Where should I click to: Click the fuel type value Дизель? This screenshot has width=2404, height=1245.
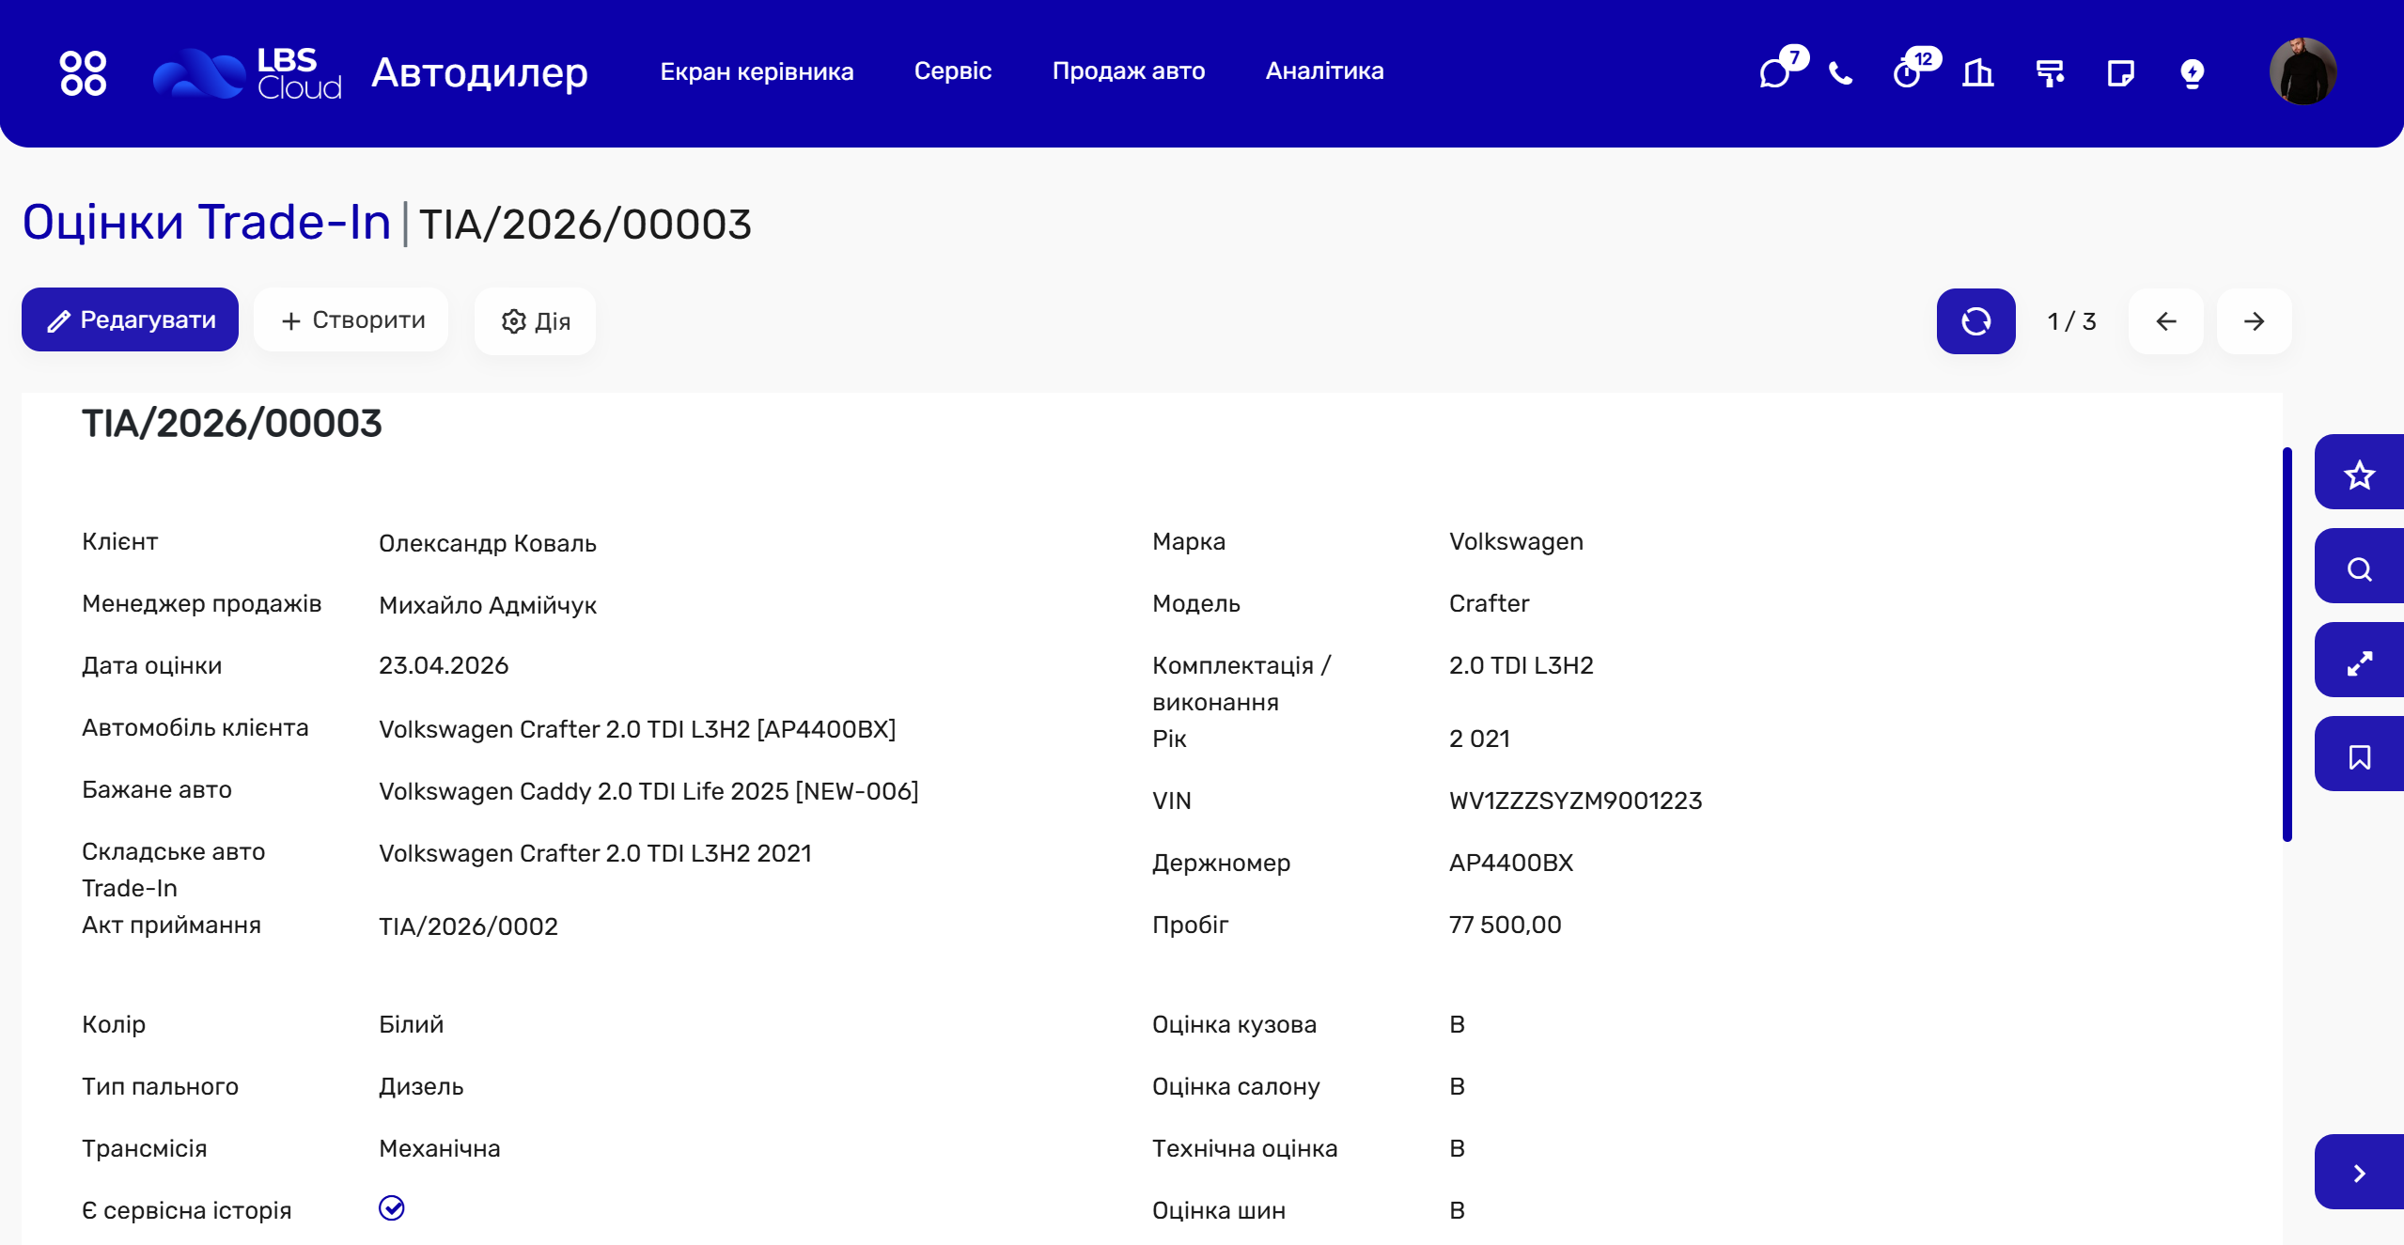pos(421,1086)
